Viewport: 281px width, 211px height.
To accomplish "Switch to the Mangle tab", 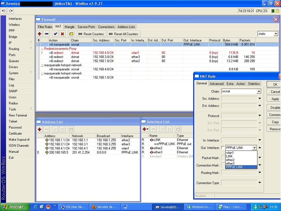I will [x=70, y=27].
